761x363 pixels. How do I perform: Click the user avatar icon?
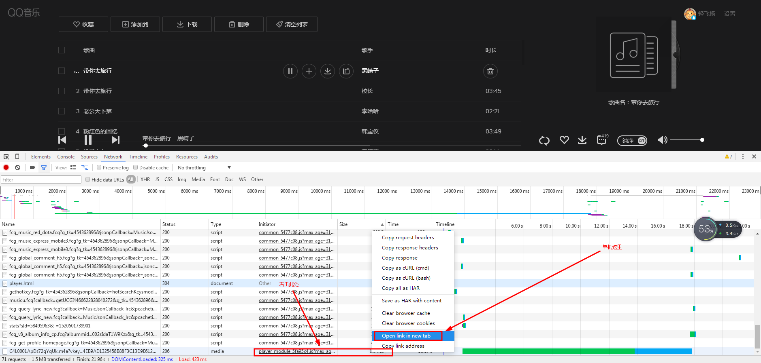click(690, 14)
